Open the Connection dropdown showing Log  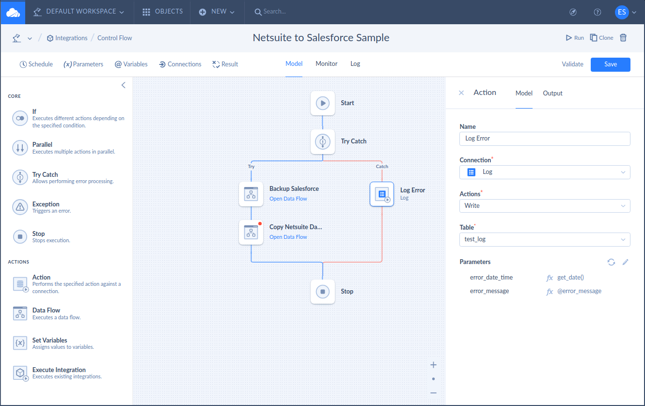[545, 172]
